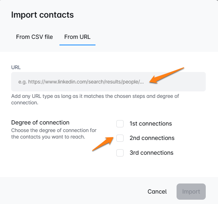Click the Import contacts dialog title
Screen dimensions: 218x204
pos(42,15)
